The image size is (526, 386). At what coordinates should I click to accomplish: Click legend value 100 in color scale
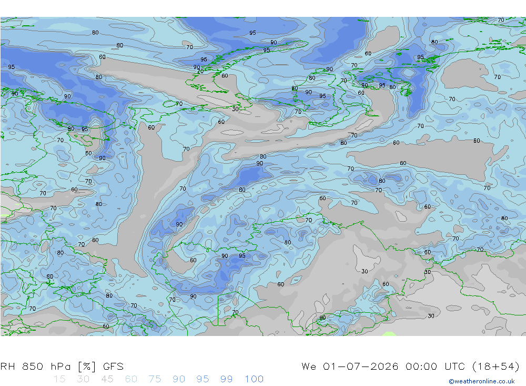coord(254,379)
